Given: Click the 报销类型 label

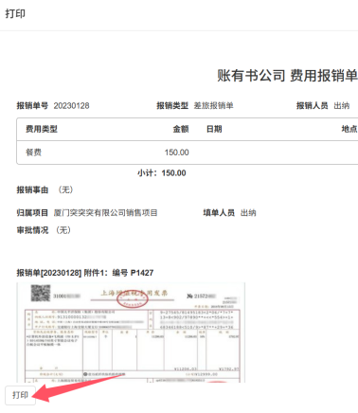Looking at the screenshot, I should [172, 105].
